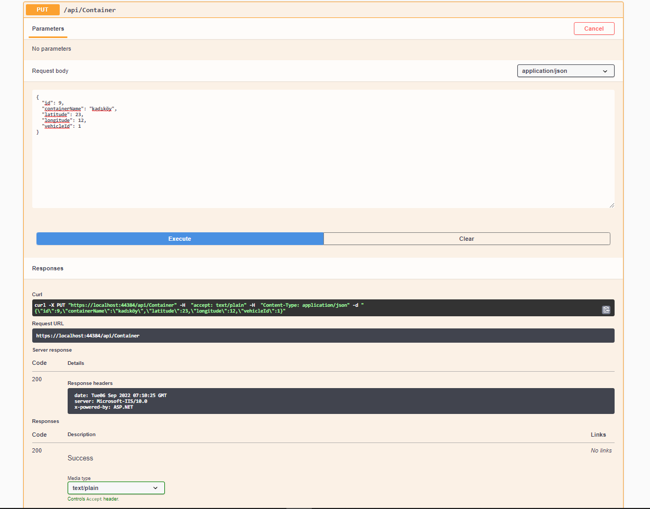Open the request body content type dropdown

pyautogui.click(x=565, y=71)
